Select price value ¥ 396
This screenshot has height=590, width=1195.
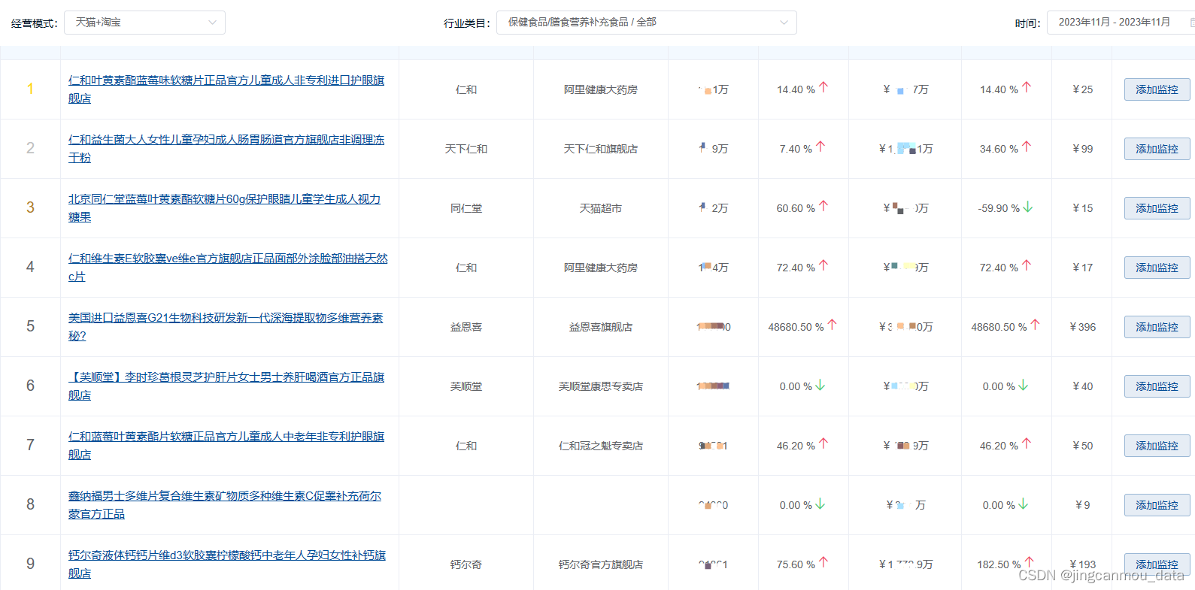(x=1083, y=327)
